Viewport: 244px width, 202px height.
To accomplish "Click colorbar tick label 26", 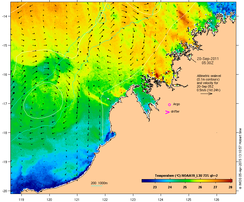I will pyautogui.click(x=200, y=187).
